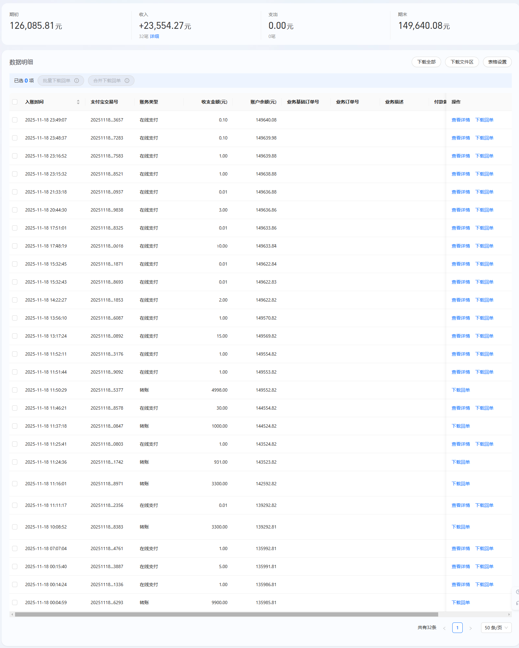This screenshot has width=519, height=648.
Task: Click info icon beside 合并下载回单
Action: [127, 81]
